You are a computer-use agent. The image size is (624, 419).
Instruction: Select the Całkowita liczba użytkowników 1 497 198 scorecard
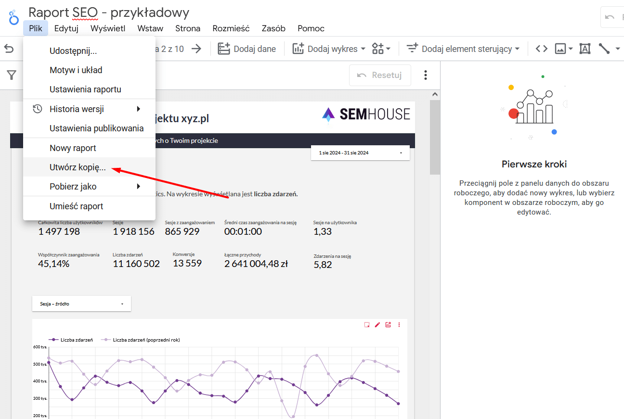(x=70, y=228)
